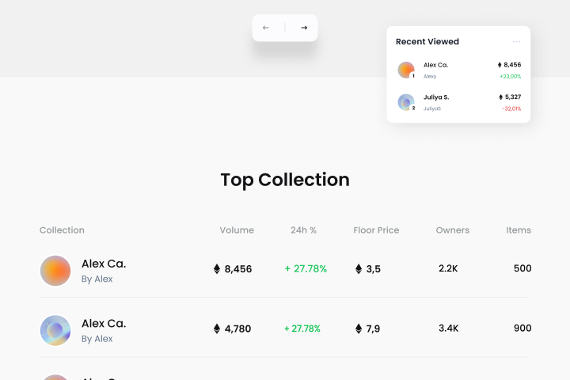
Task: Sort by the 24h % column header
Action: (303, 230)
